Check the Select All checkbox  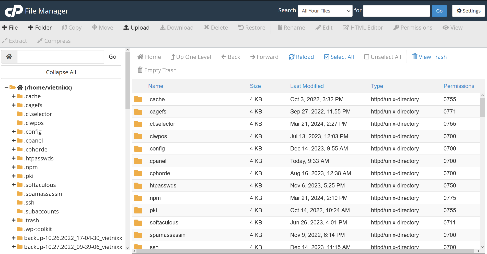click(327, 57)
